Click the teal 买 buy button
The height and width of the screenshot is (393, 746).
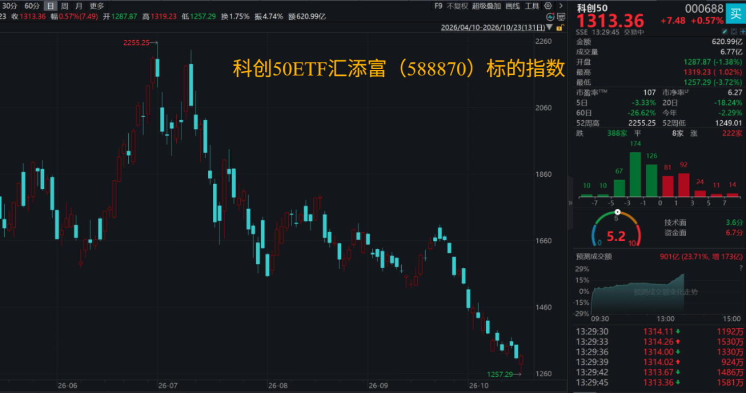(x=735, y=14)
